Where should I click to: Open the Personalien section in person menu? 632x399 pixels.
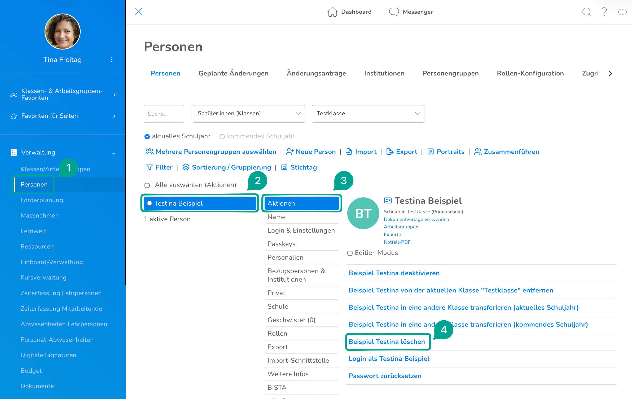click(285, 257)
